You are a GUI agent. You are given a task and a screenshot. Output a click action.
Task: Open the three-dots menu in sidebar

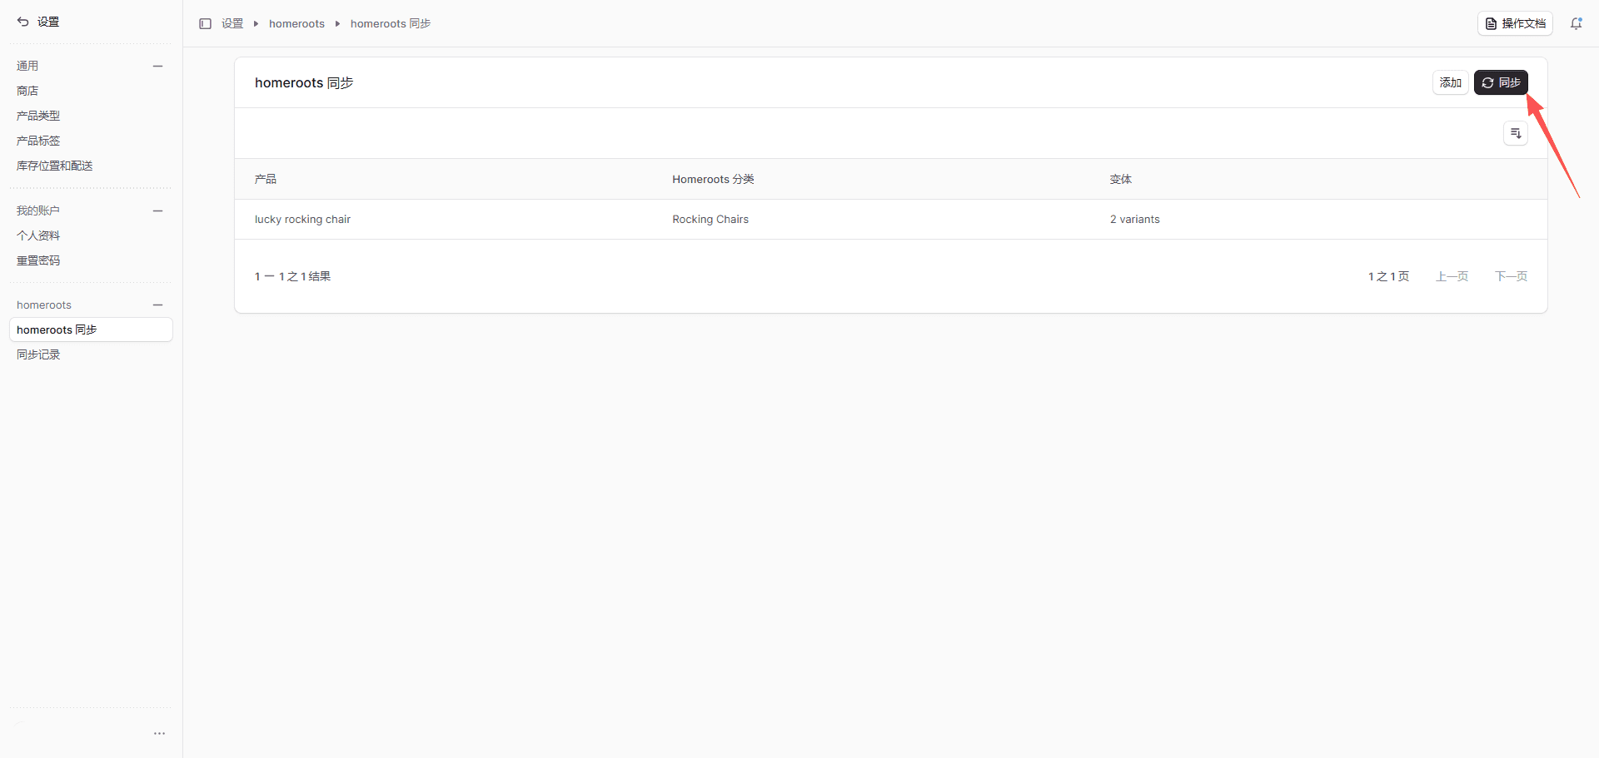(x=159, y=733)
